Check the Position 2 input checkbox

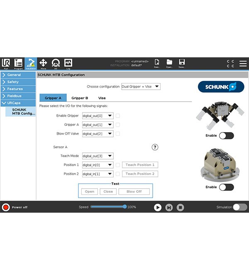(118, 174)
